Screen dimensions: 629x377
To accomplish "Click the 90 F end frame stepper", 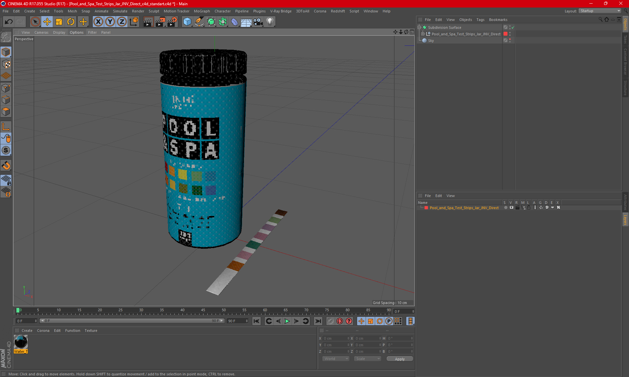I will pyautogui.click(x=247, y=321).
